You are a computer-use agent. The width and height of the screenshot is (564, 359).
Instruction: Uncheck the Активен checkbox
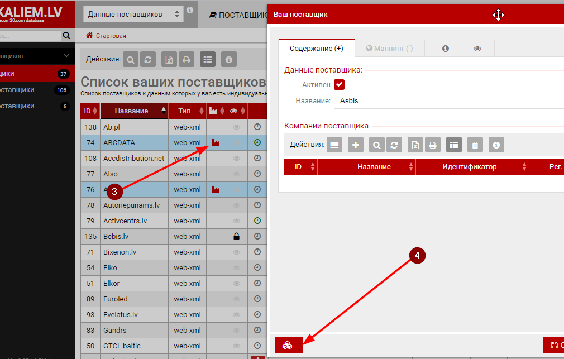click(339, 85)
